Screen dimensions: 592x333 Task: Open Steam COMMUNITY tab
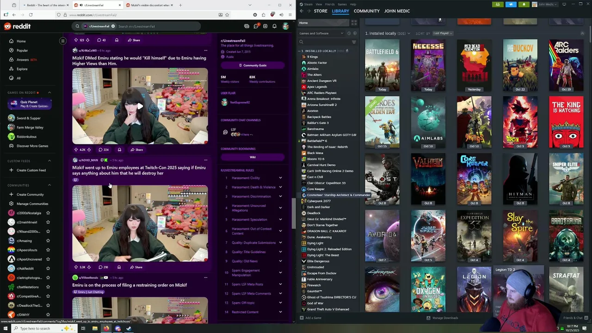click(366, 11)
